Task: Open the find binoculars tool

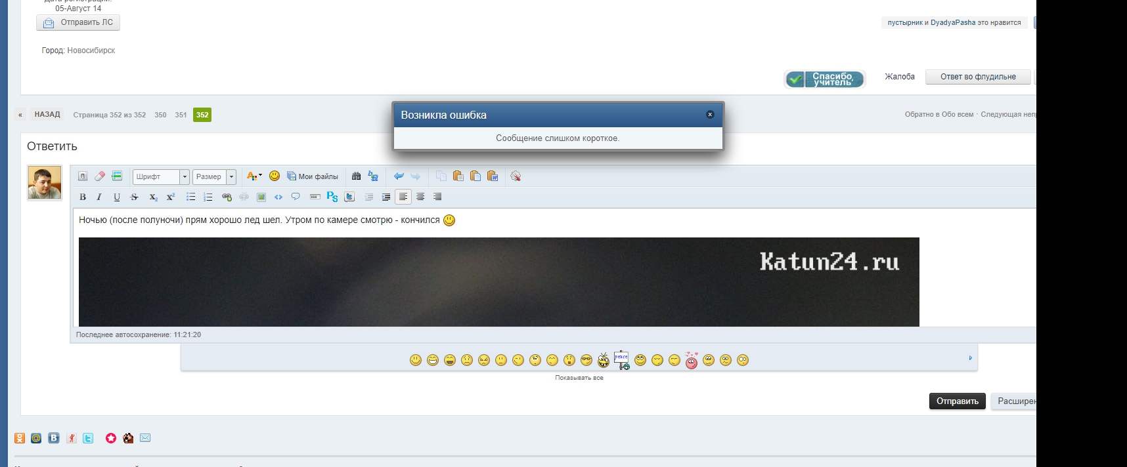Action: click(356, 176)
